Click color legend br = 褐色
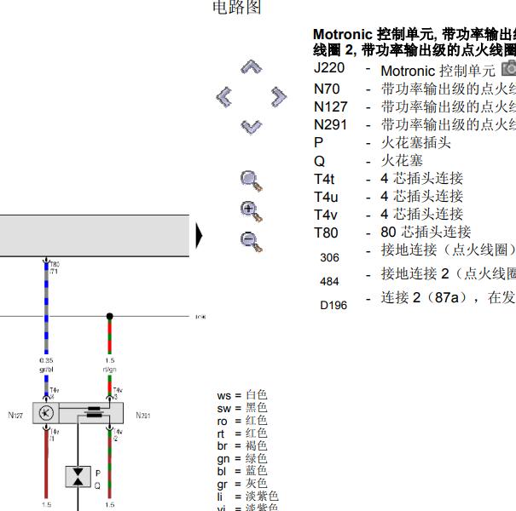Screen dimensions: 516x511 [242, 446]
